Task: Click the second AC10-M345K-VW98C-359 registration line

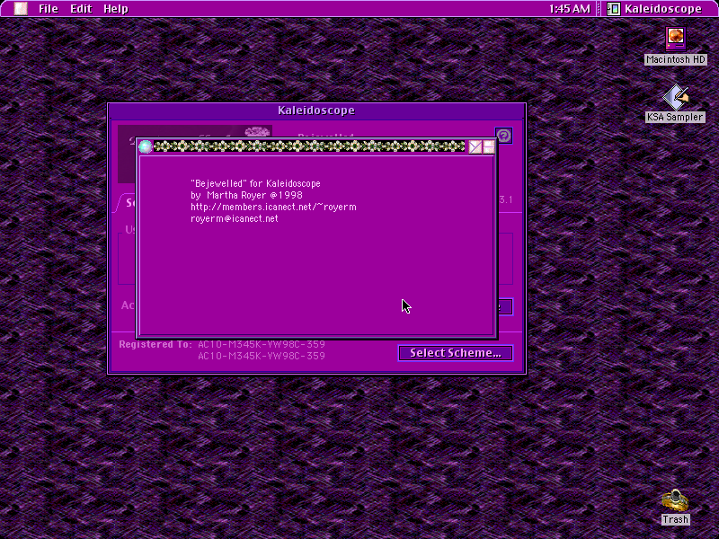Action: tap(262, 356)
